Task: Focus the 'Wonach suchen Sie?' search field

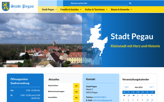Action: [x=99, y=3]
